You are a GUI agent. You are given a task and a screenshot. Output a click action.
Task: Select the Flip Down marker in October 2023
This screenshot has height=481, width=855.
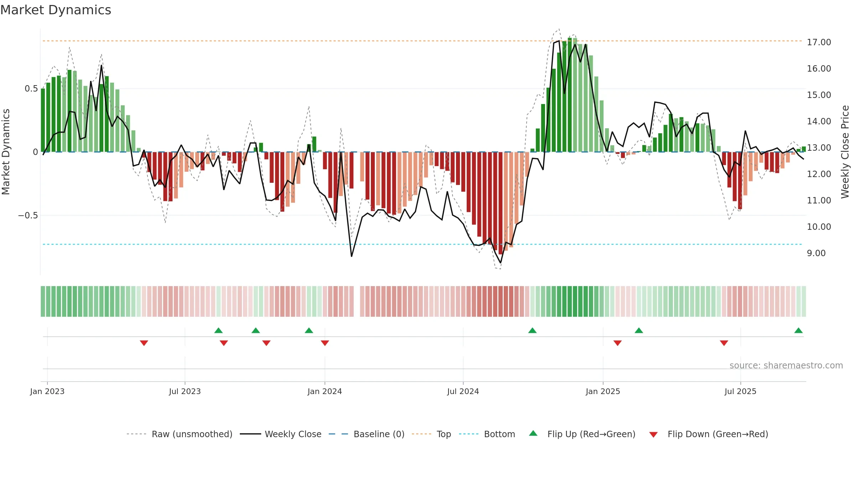pyautogui.click(x=266, y=343)
